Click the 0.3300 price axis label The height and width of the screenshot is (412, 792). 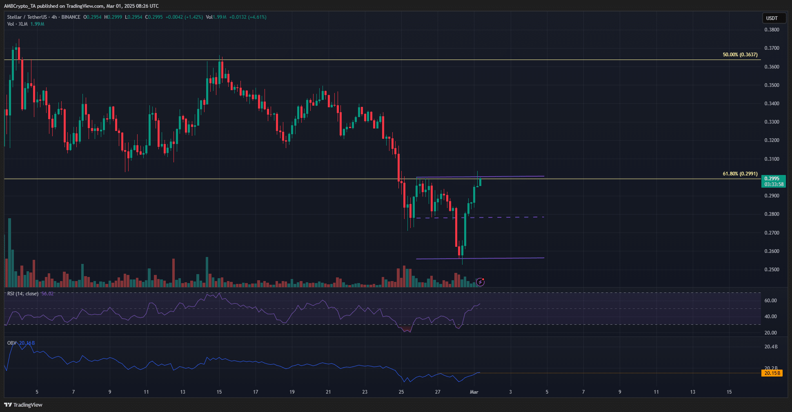[x=772, y=122]
